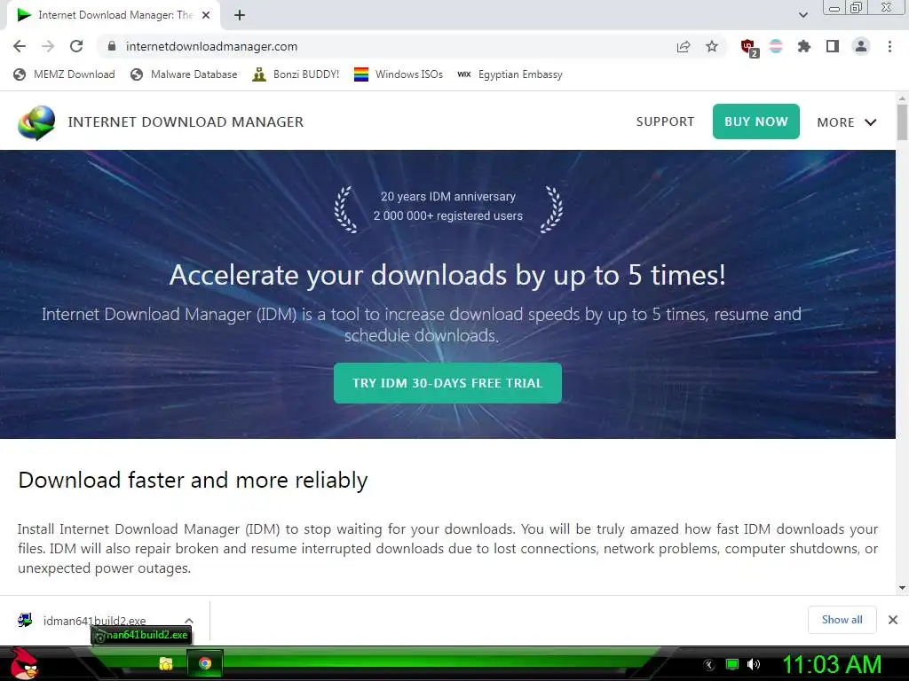This screenshot has height=681, width=909.
Task: Open the Angry Birds start button
Action: 24,663
